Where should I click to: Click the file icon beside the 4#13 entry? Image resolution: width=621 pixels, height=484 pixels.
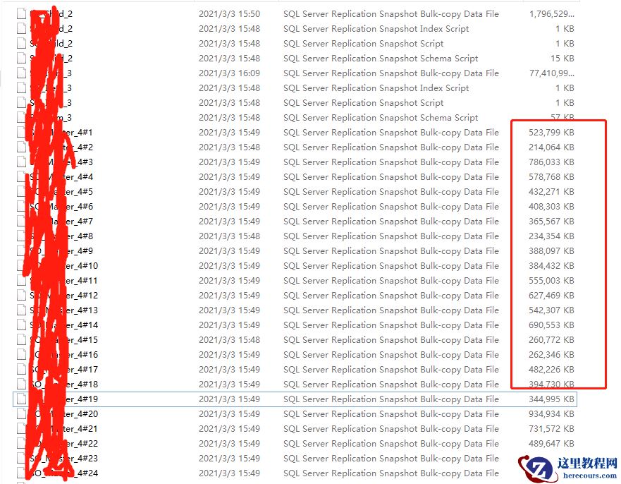pyautogui.click(x=21, y=310)
